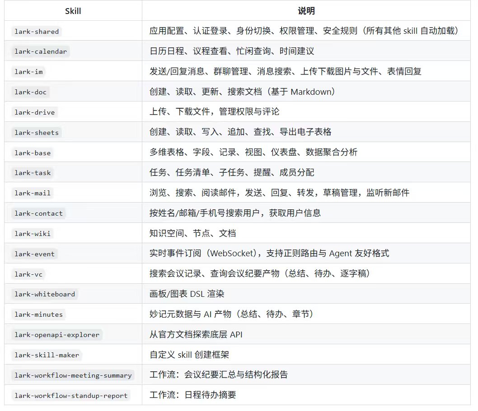Click description starting 妙记元数据与 AI 产物

232,314
